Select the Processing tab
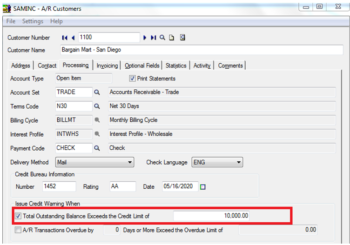 tap(76, 65)
